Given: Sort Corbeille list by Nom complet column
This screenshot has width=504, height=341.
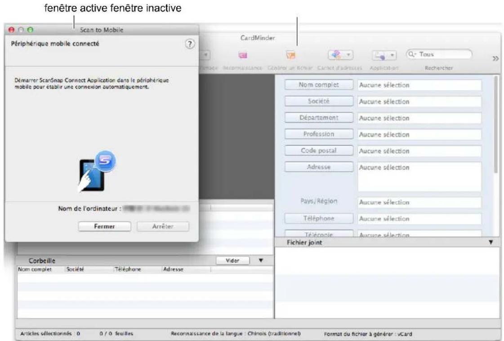Looking at the screenshot, I should pyautogui.click(x=41, y=270).
